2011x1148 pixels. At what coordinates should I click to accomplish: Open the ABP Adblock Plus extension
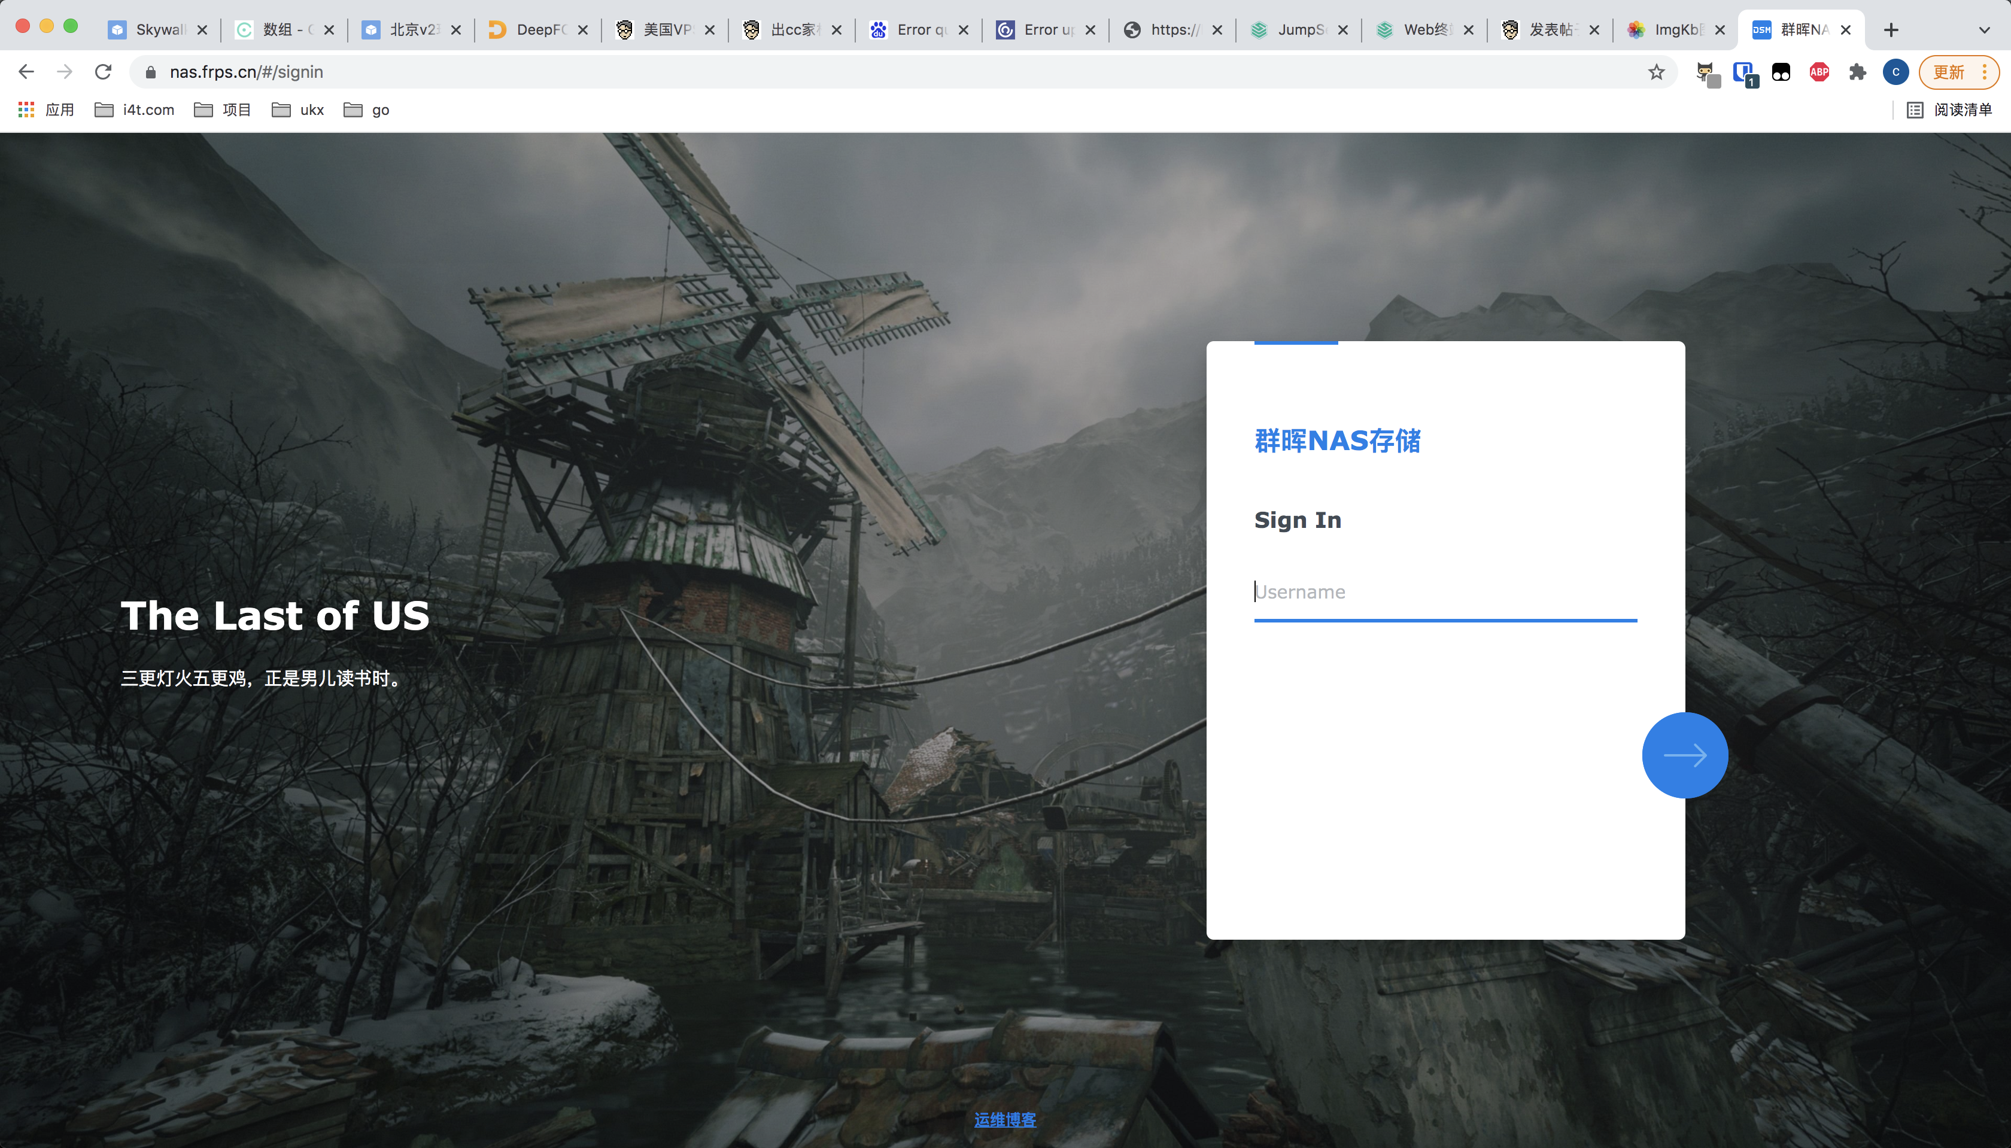point(1819,72)
